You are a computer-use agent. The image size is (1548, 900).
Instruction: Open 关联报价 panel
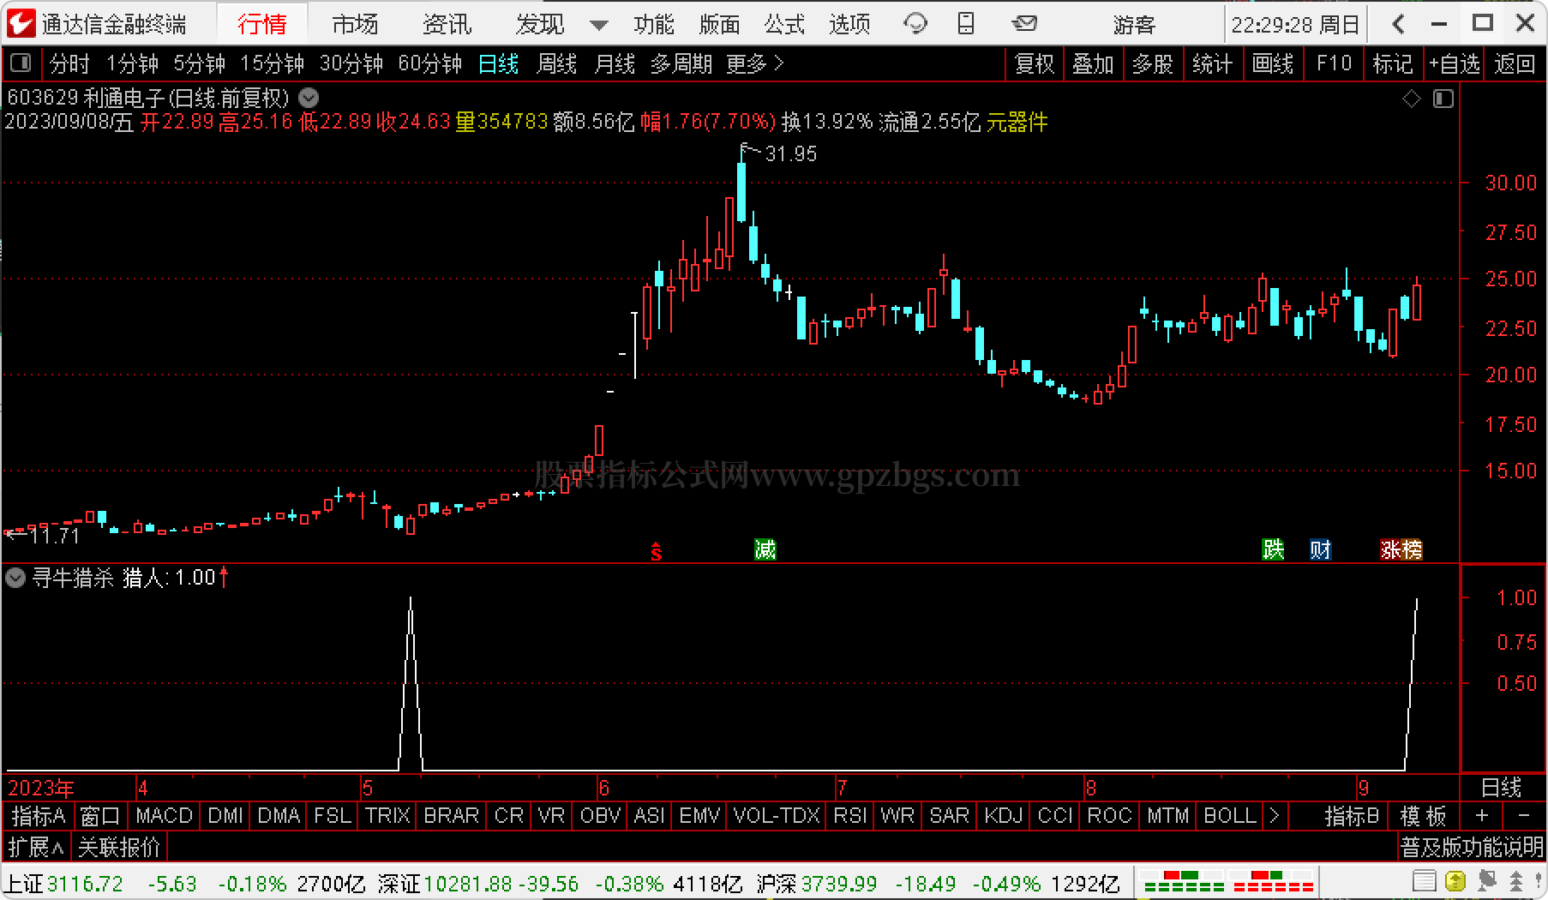(x=119, y=848)
